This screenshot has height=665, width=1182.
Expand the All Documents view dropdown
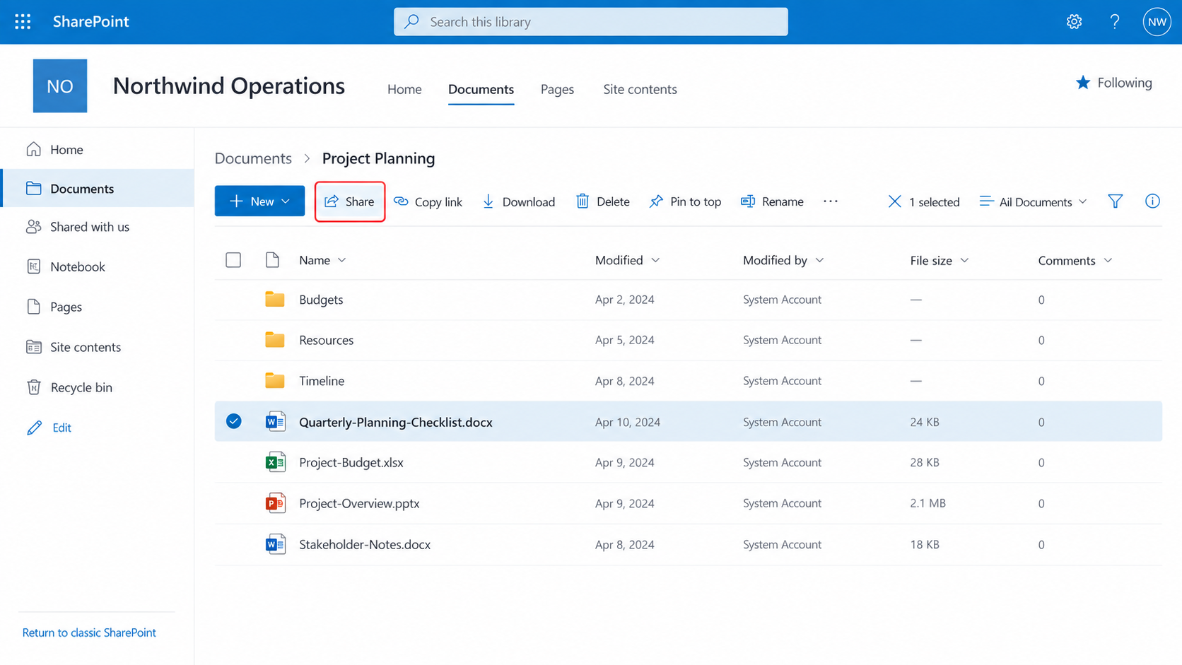tap(1082, 201)
